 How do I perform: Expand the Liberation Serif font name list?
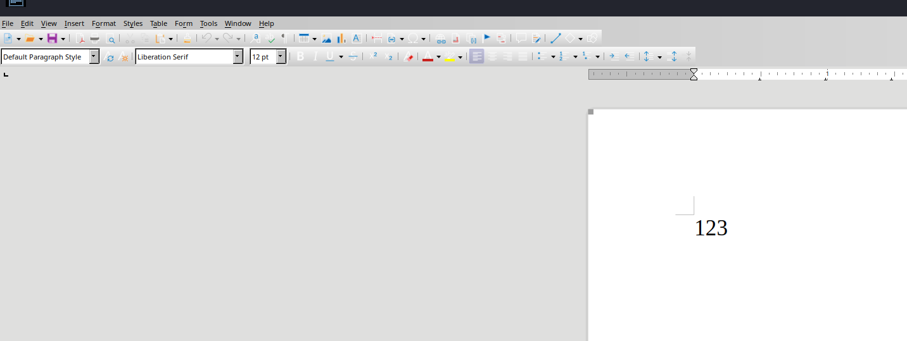238,57
